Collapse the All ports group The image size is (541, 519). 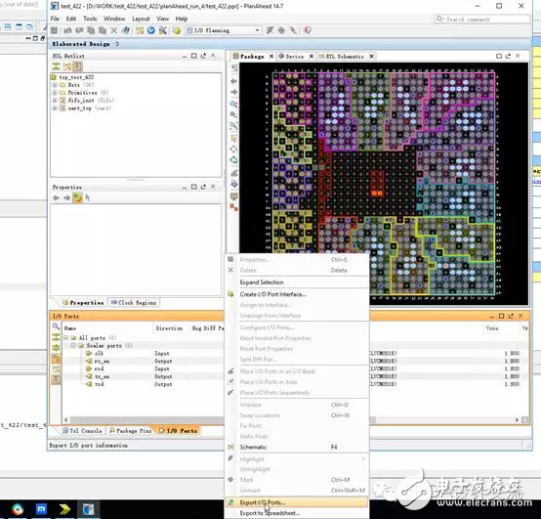pyautogui.click(x=65, y=338)
